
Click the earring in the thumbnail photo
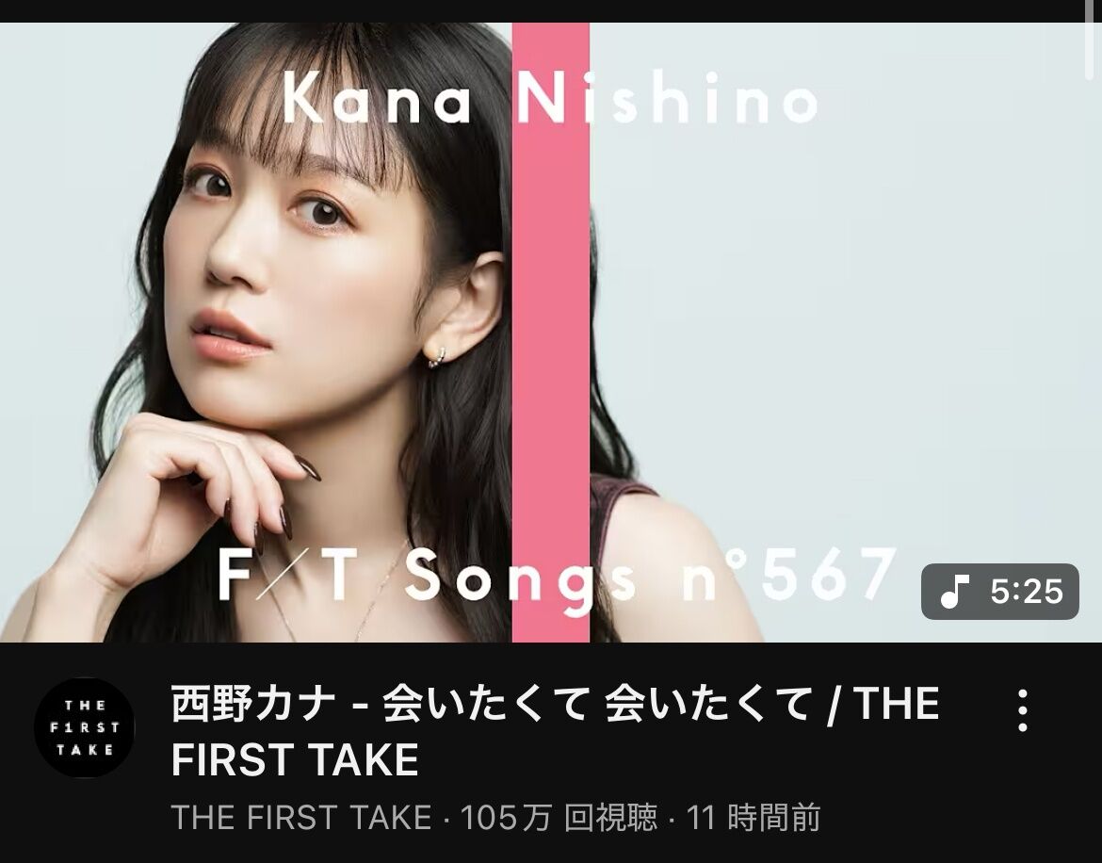point(437,357)
